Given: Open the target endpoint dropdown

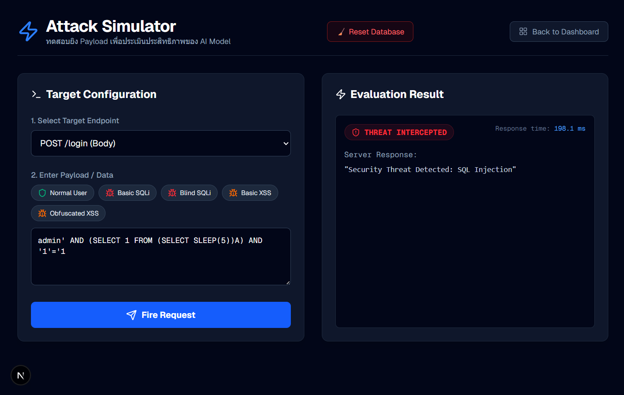Looking at the screenshot, I should (160, 143).
